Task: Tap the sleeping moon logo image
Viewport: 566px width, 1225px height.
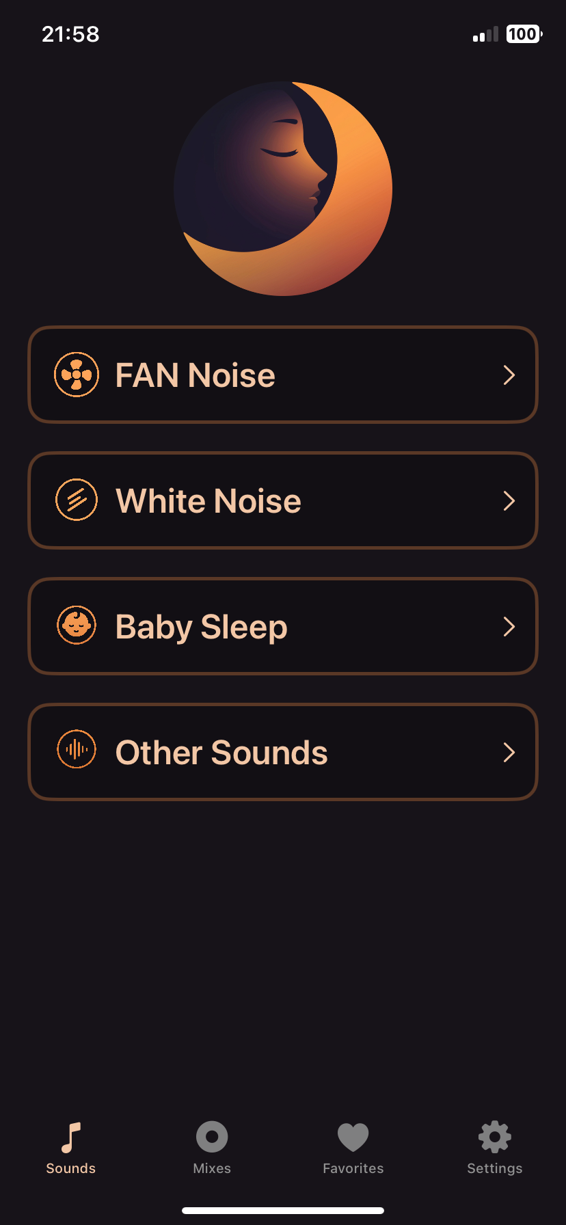Action: point(283,189)
